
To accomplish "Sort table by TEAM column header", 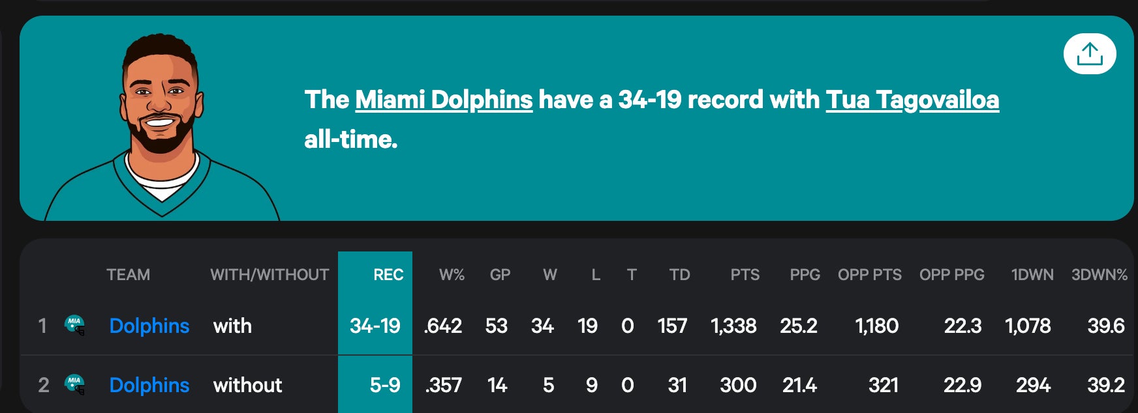I will click(x=128, y=275).
